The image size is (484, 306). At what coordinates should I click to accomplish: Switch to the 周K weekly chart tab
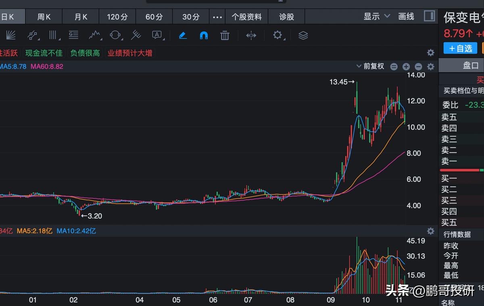(44, 17)
